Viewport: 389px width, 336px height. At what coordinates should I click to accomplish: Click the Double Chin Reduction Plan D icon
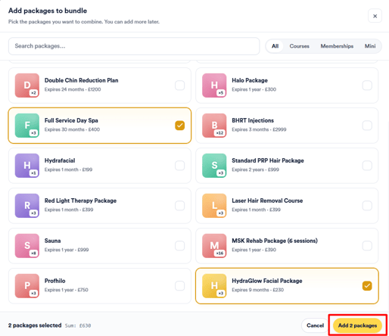tap(27, 86)
